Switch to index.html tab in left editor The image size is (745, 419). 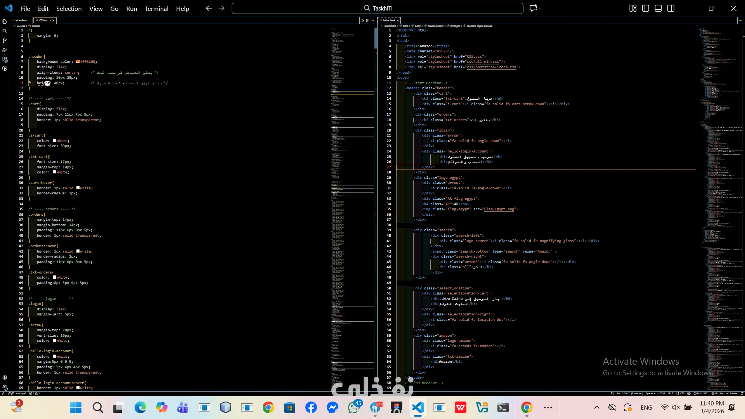click(21, 21)
